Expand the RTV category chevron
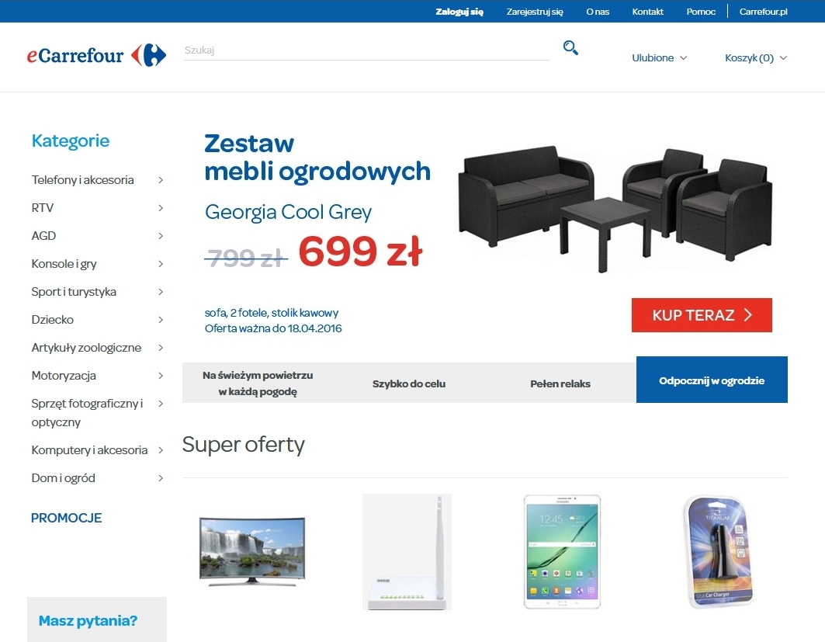The height and width of the screenshot is (642, 825). 161,208
